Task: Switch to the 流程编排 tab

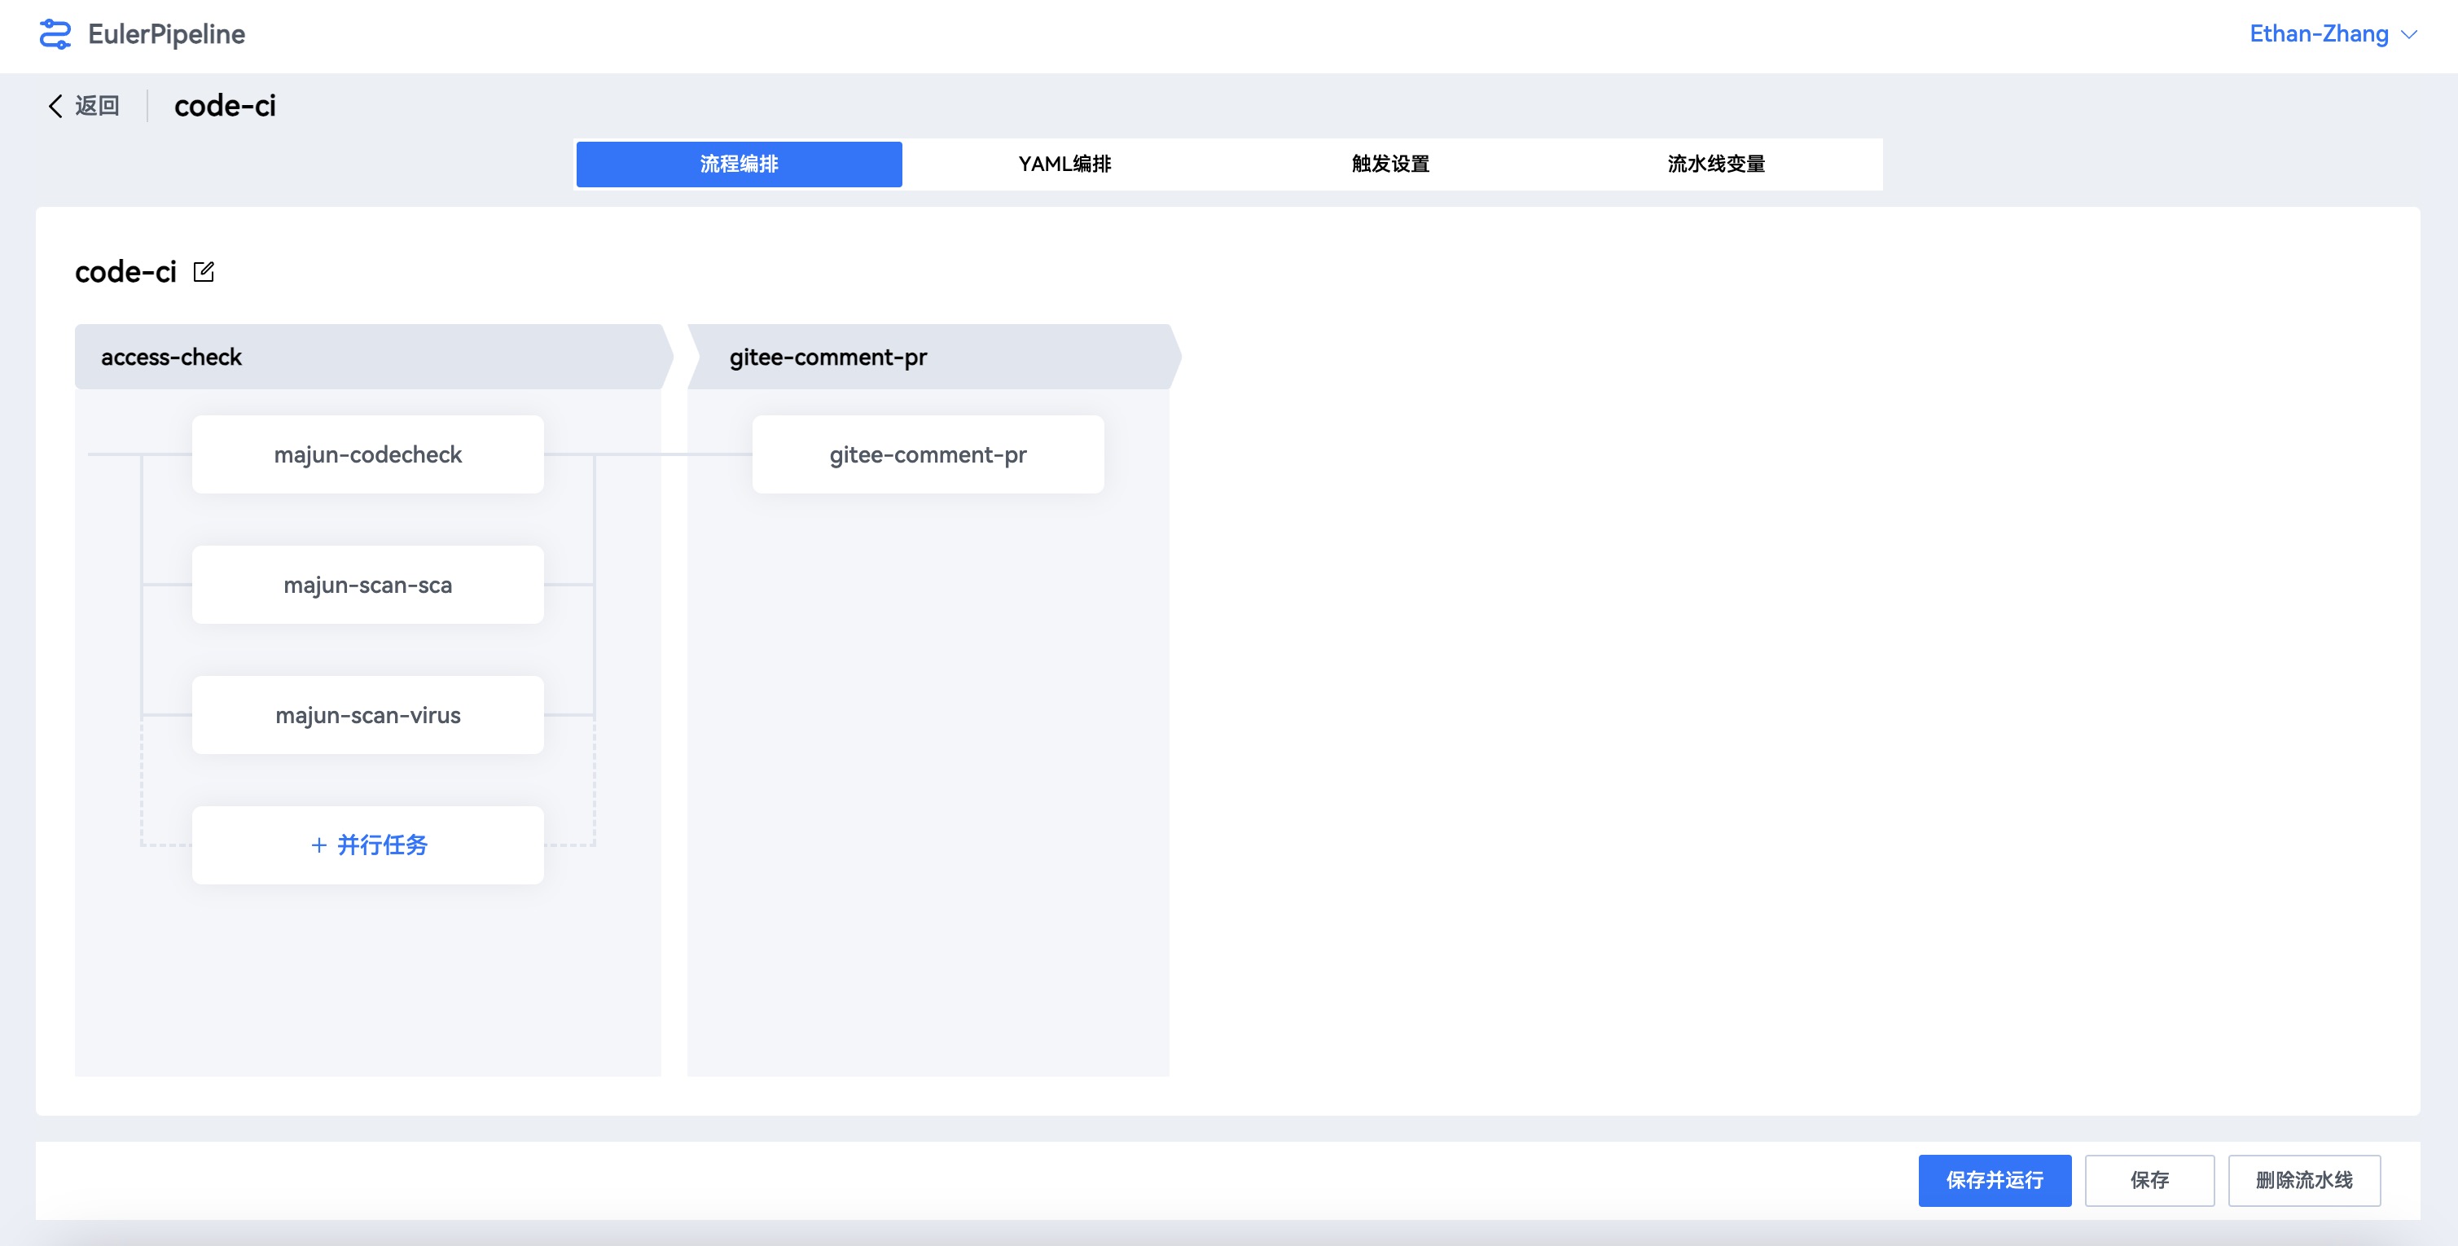Action: (739, 165)
